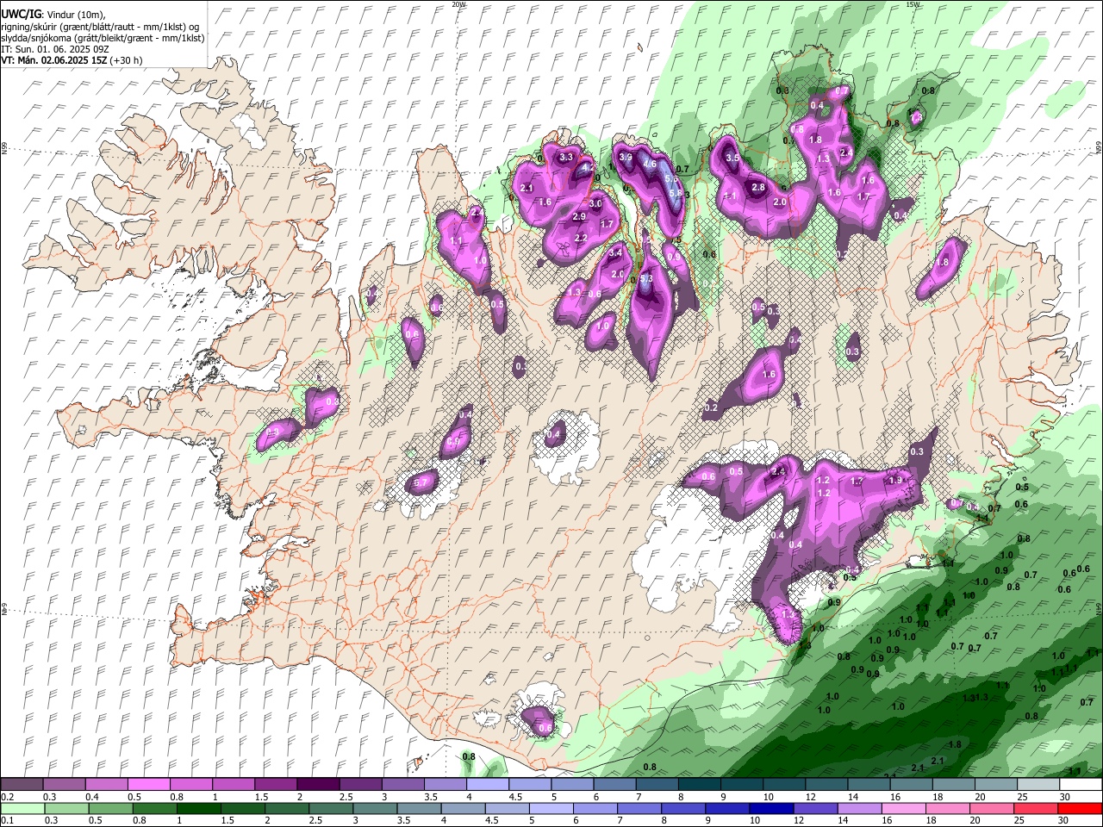This screenshot has width=1103, height=827.
Task: Click the pale green rain swatch right of 0.1
Action: click(22, 809)
